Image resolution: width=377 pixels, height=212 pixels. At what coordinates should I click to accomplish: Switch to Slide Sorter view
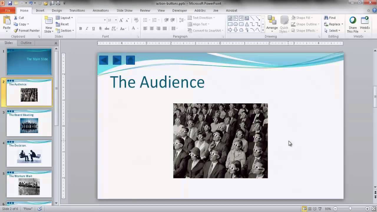(310, 209)
